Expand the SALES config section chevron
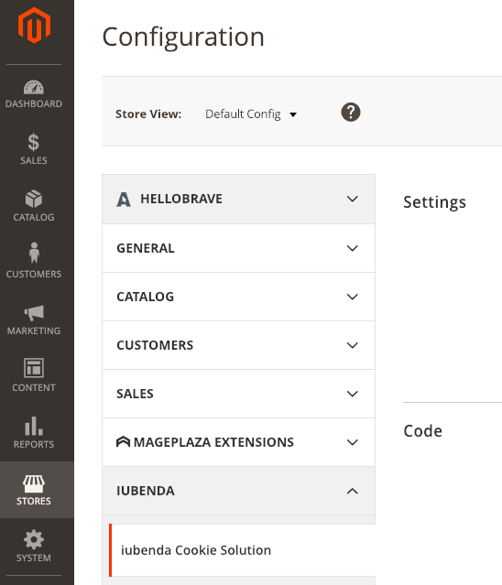The image size is (502, 585). click(353, 394)
